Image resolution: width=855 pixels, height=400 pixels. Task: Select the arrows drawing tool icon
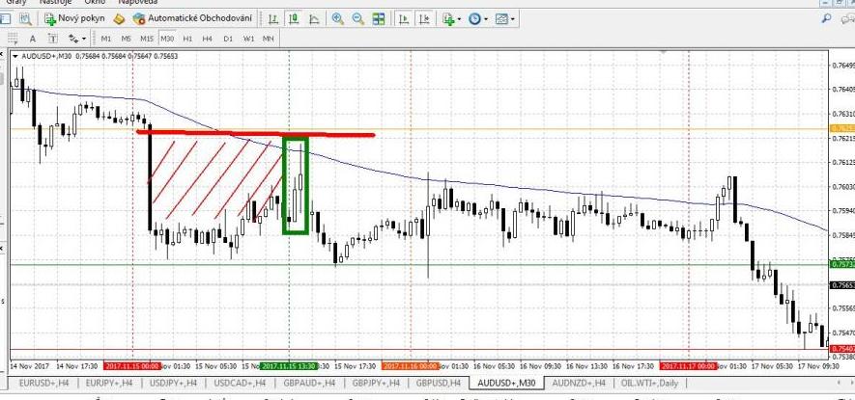pyautogui.click(x=73, y=39)
